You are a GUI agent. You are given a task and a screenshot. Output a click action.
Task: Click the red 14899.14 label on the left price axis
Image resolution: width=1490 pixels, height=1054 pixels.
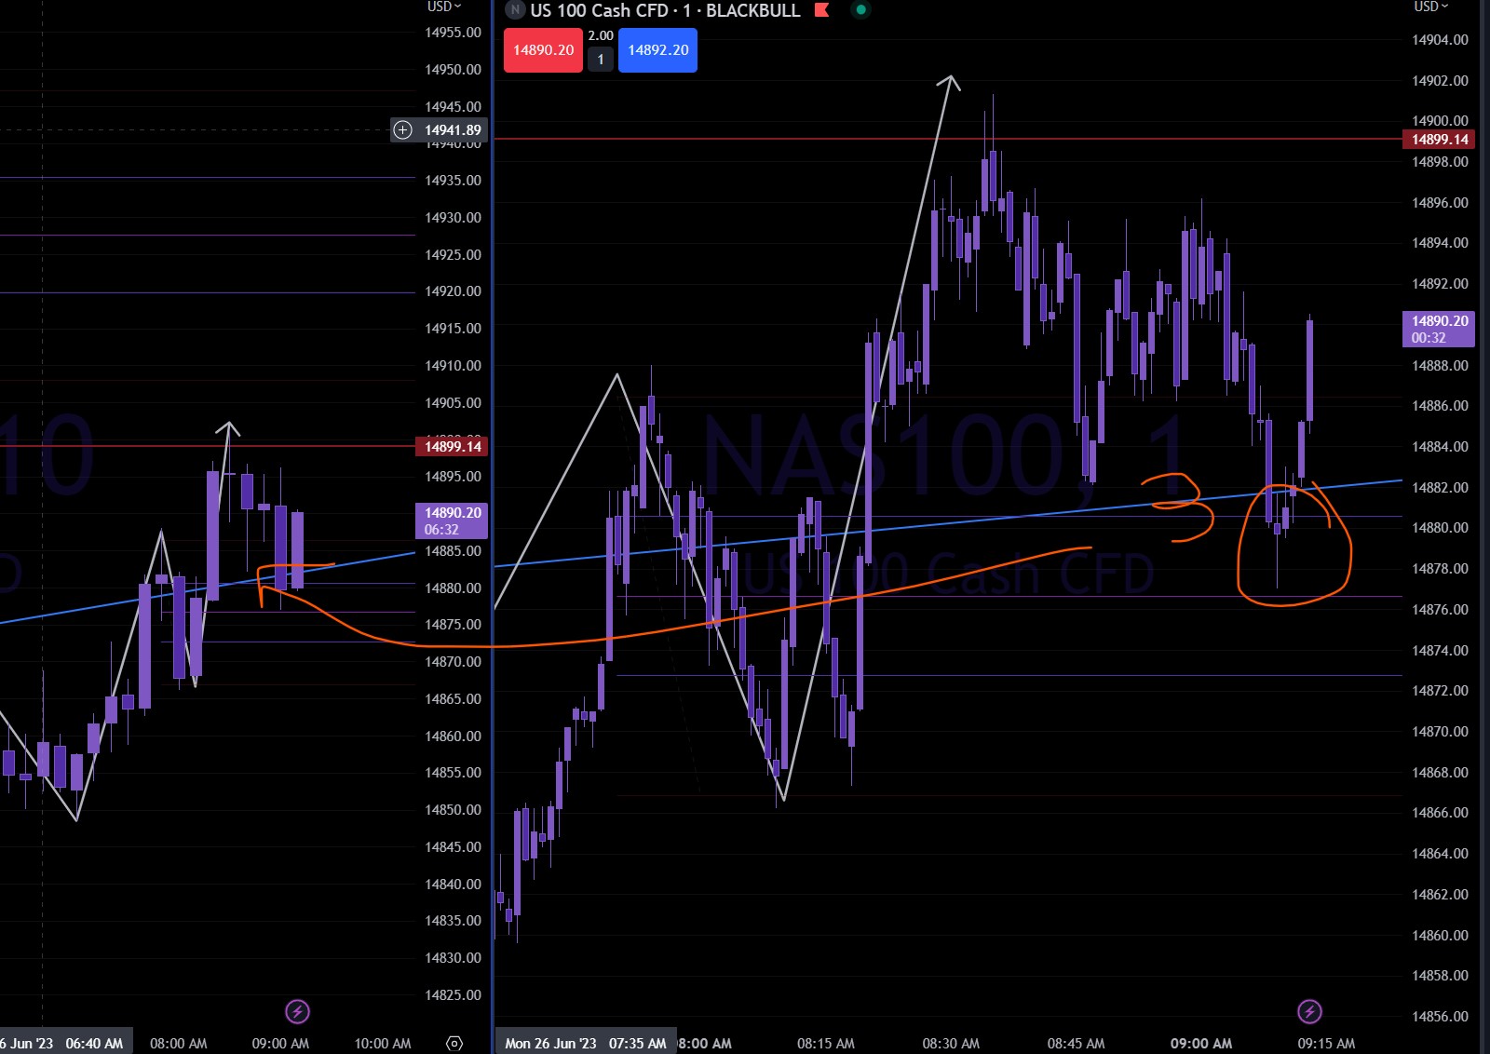(x=453, y=447)
